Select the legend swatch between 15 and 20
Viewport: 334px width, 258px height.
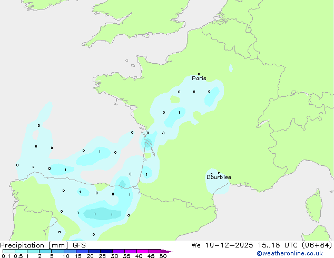coord(82,251)
